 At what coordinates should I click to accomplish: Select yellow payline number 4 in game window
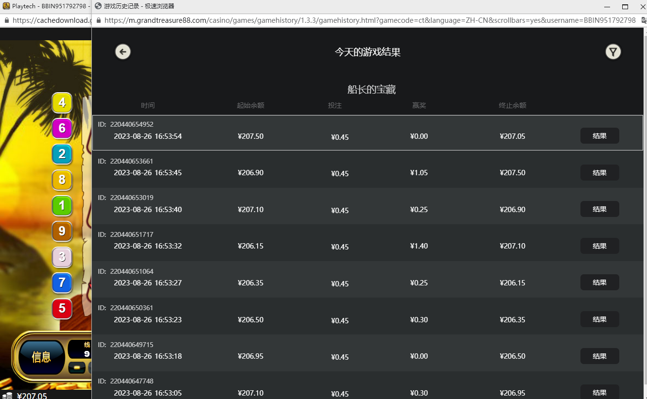62,103
